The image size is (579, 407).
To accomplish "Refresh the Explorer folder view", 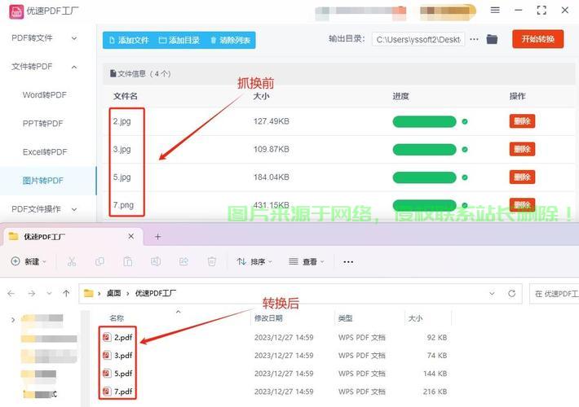I will coord(512,294).
